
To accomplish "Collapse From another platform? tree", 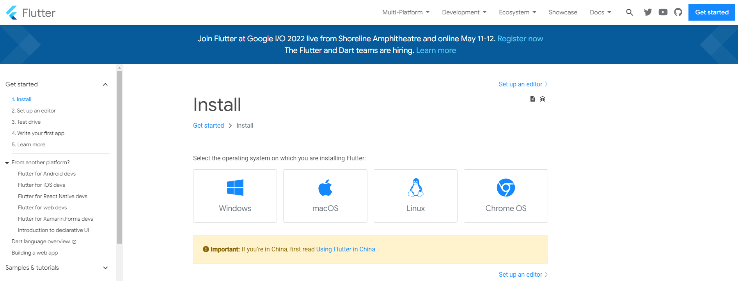I will click(x=7, y=163).
